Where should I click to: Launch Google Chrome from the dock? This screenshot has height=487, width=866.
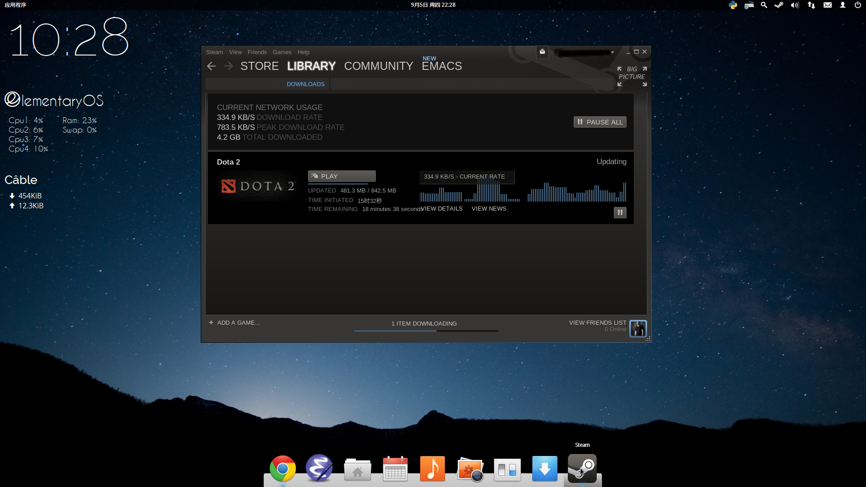click(x=283, y=469)
